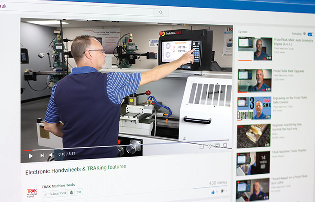The height and width of the screenshot is (202, 315).
Task: Click inside the search text field
Action: 76,11
